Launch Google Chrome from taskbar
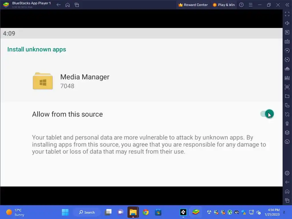The height and width of the screenshot is (219, 292). [x=146, y=212]
